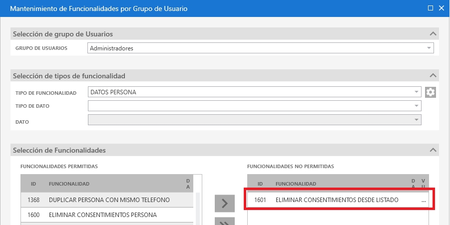
Task: Open the Tipo de Dato dropdown
Action: 417,106
